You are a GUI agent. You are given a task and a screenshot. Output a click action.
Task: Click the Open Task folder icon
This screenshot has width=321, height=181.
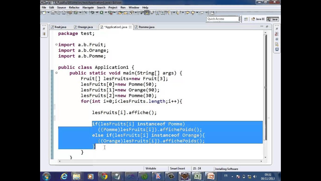[125, 13]
